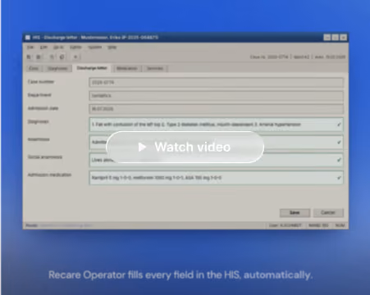The width and height of the screenshot is (370, 295).
Task: Click into the Admission date field
Action: pyautogui.click(x=216, y=109)
